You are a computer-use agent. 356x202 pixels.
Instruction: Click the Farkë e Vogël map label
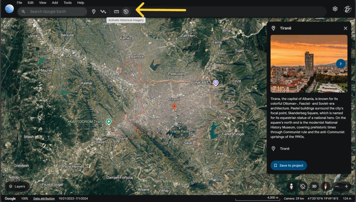coord(233,134)
